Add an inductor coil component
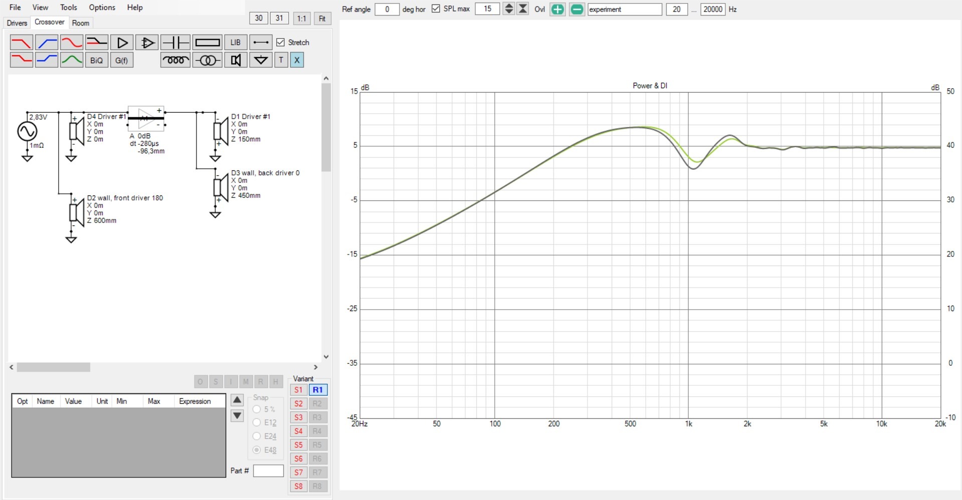 [175, 60]
